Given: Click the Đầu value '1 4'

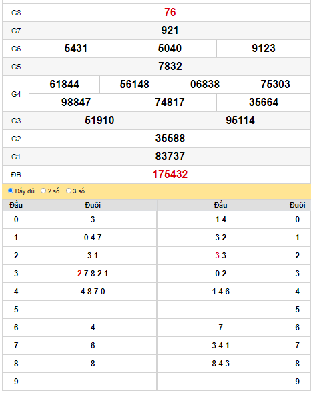Looking at the screenshot, I should (220, 220).
